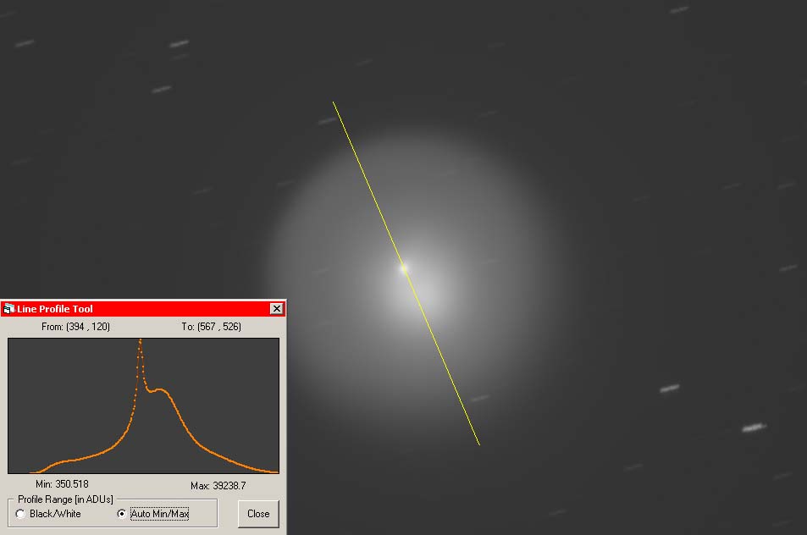
Task: Click the bright comet nucleus in image
Action: 404,268
